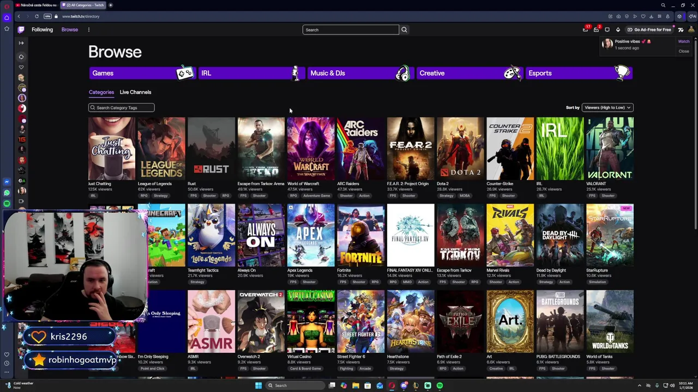
Task: Reload the page with the browser refresh button
Action: click(x=37, y=16)
